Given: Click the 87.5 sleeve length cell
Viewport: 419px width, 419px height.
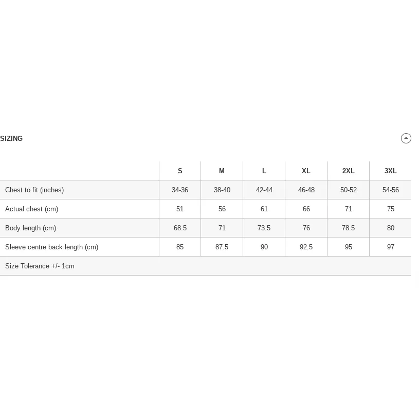Looking at the screenshot, I should click(x=222, y=247).
